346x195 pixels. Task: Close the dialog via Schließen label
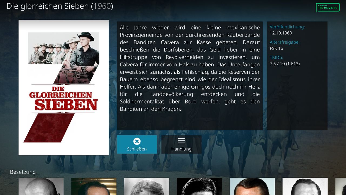click(x=137, y=149)
